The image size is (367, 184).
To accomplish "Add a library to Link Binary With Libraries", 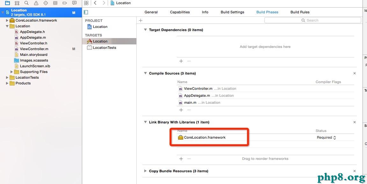I will point(181,159).
